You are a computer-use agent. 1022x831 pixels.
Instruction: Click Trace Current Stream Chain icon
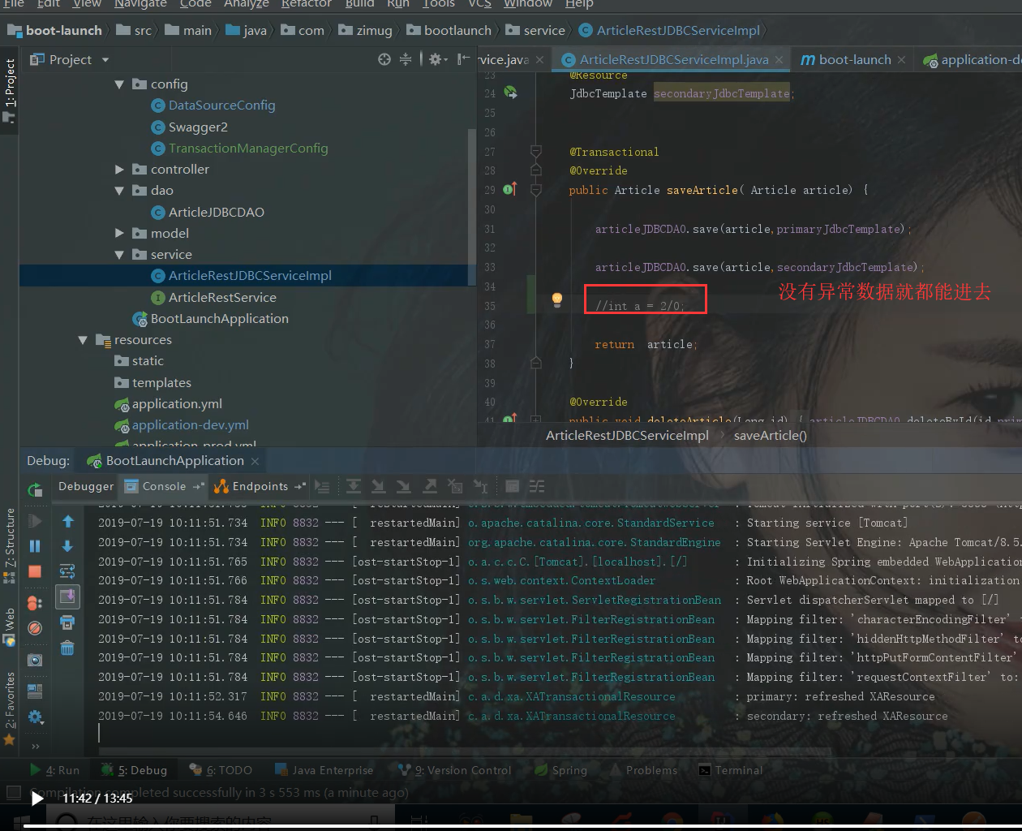(x=537, y=487)
